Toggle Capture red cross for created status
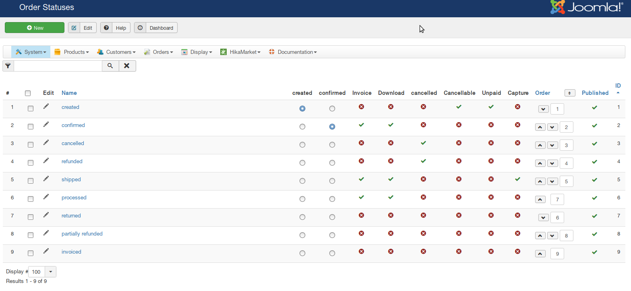631x291 pixels. [517, 107]
